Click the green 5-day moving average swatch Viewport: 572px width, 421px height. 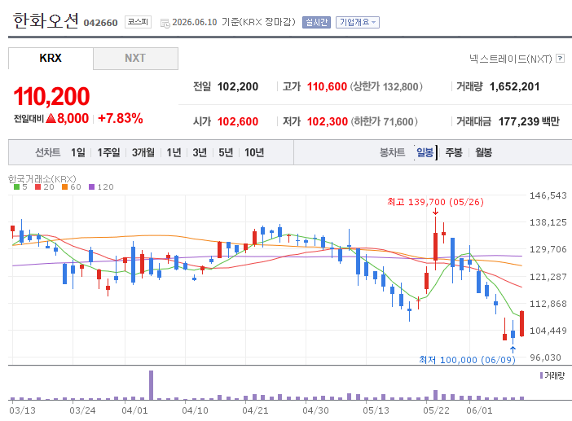click(x=16, y=187)
